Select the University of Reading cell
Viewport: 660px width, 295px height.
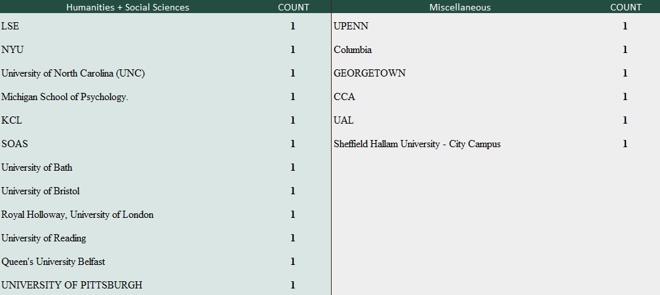pos(44,238)
